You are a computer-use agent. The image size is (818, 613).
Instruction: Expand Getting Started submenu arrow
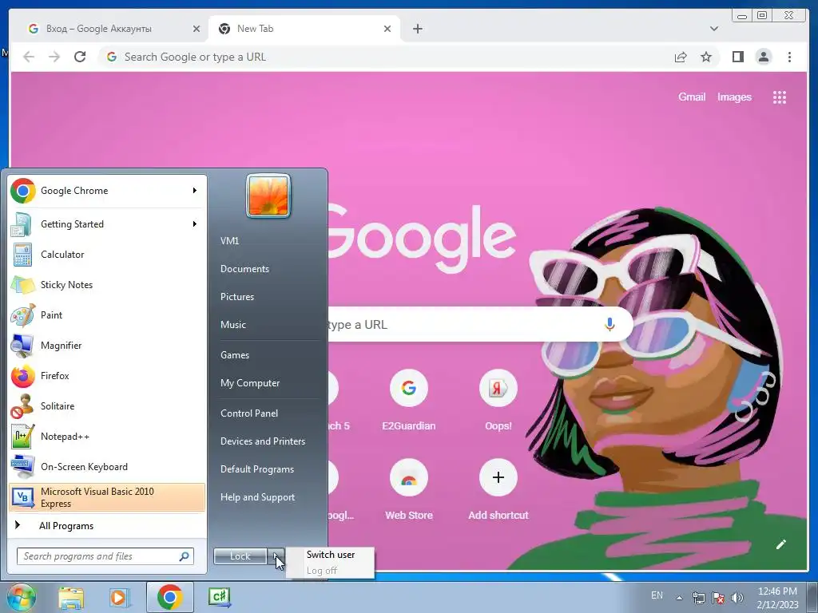click(195, 223)
